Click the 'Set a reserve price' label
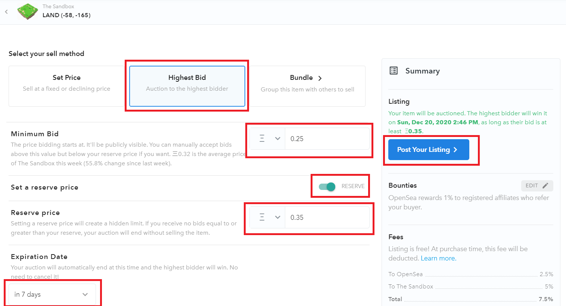 (44, 187)
